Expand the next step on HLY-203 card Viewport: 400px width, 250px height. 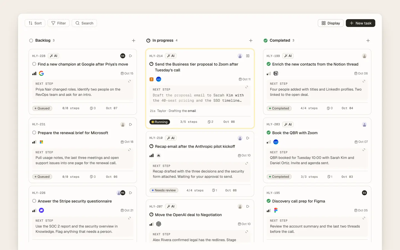(x=364, y=150)
